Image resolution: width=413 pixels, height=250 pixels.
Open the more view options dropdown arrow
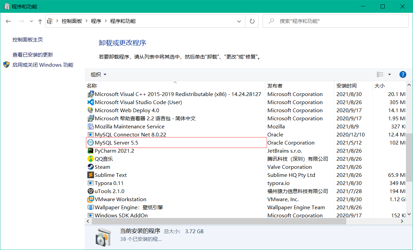389,74
